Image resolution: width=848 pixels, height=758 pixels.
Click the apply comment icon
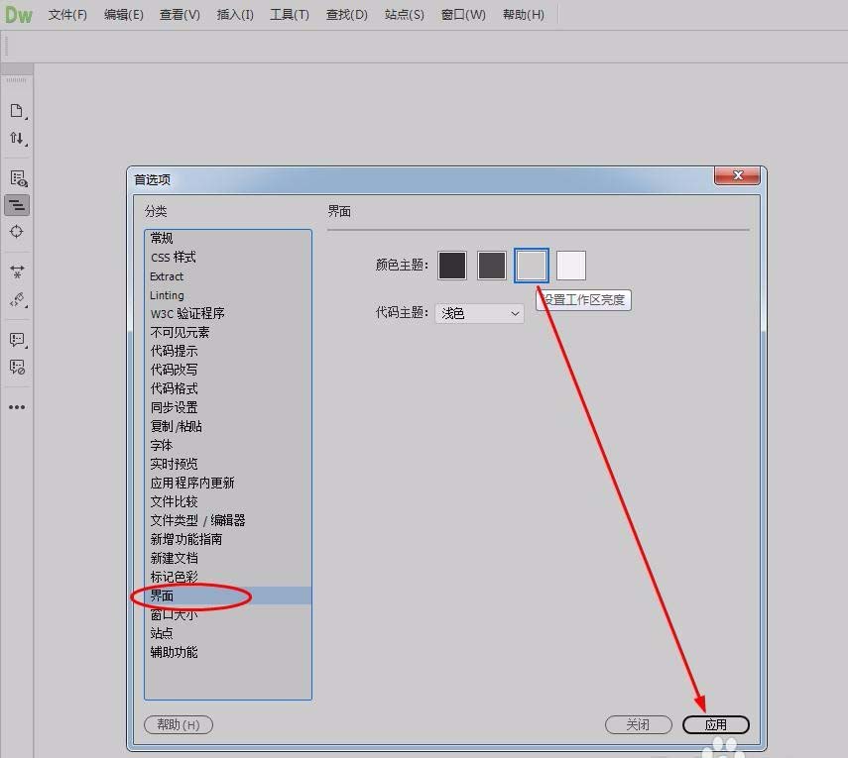(x=17, y=340)
